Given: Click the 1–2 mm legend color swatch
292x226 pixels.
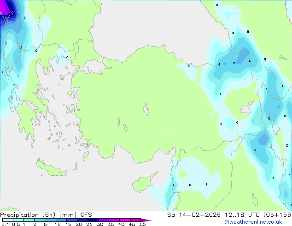Looking at the screenshot, I should pos(29,220).
